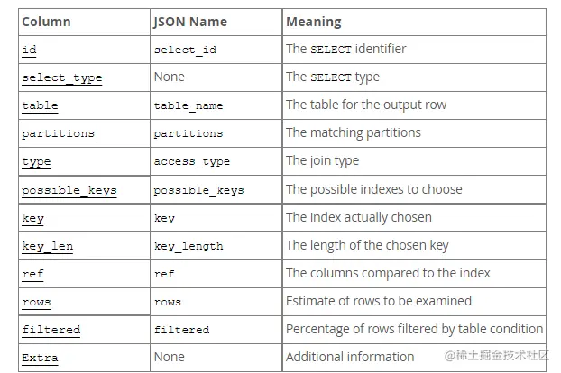This screenshot has height=373, width=561.
Task: Follow the filtered column link
Action: 51,330
